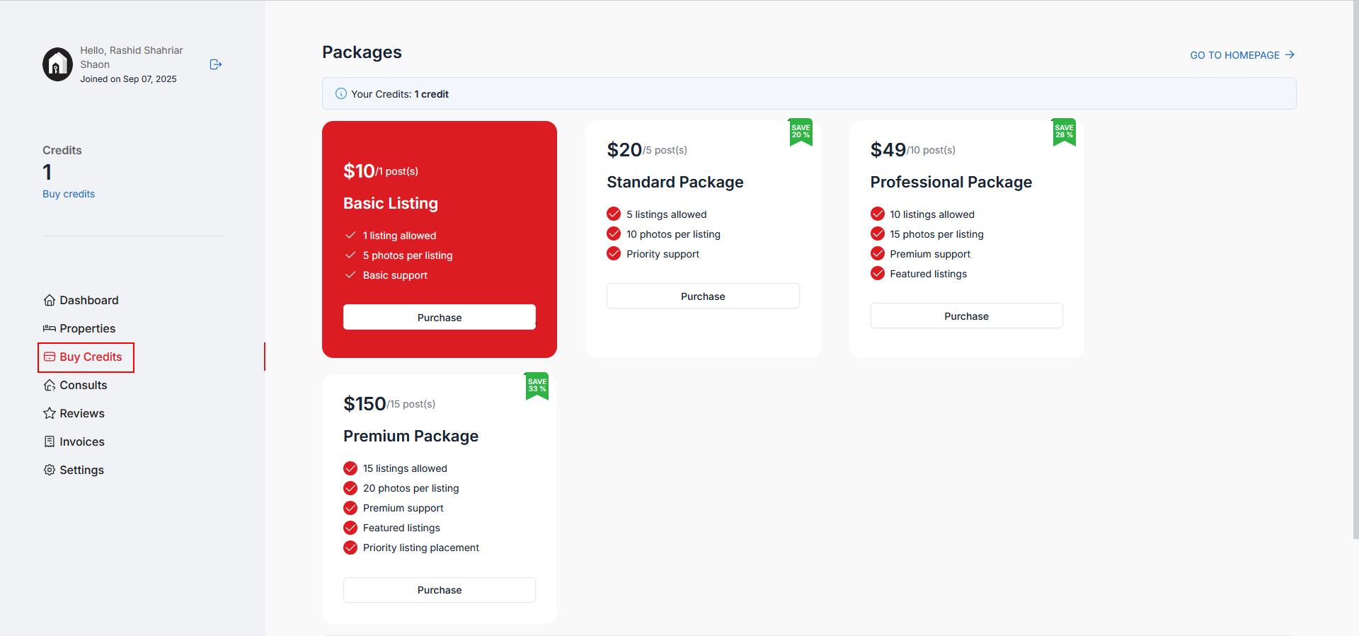Purchase the Standard Package
The image size is (1359, 636).
[703, 296]
